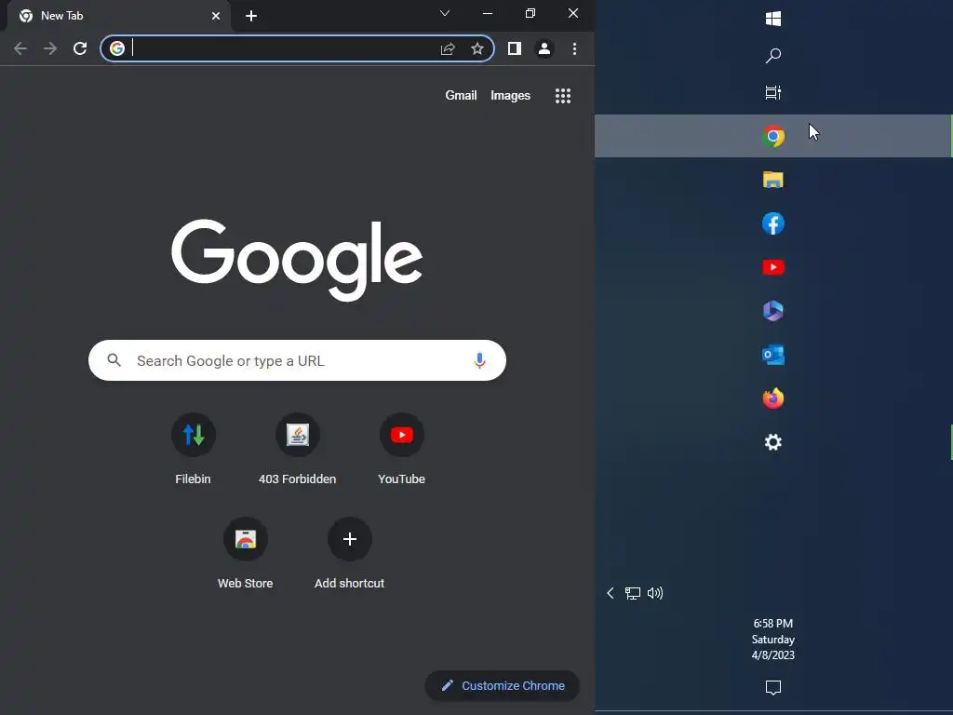Image resolution: width=953 pixels, height=715 pixels.
Task: Launch Microsoft 365 from the taskbar
Action: [x=773, y=311]
